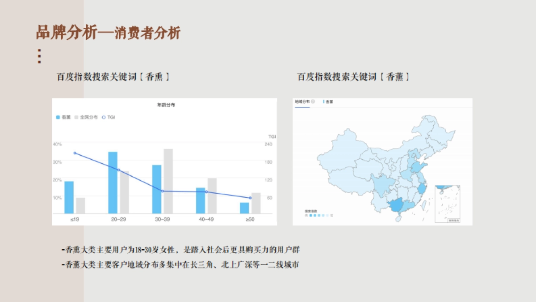Click the blue 香薰 marker above the map
This screenshot has width=536, height=302.
click(323, 102)
